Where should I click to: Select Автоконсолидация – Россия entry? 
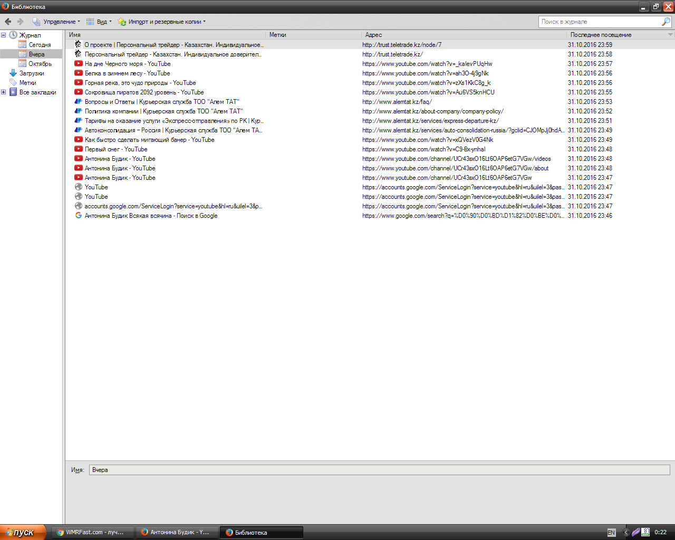(x=370, y=130)
